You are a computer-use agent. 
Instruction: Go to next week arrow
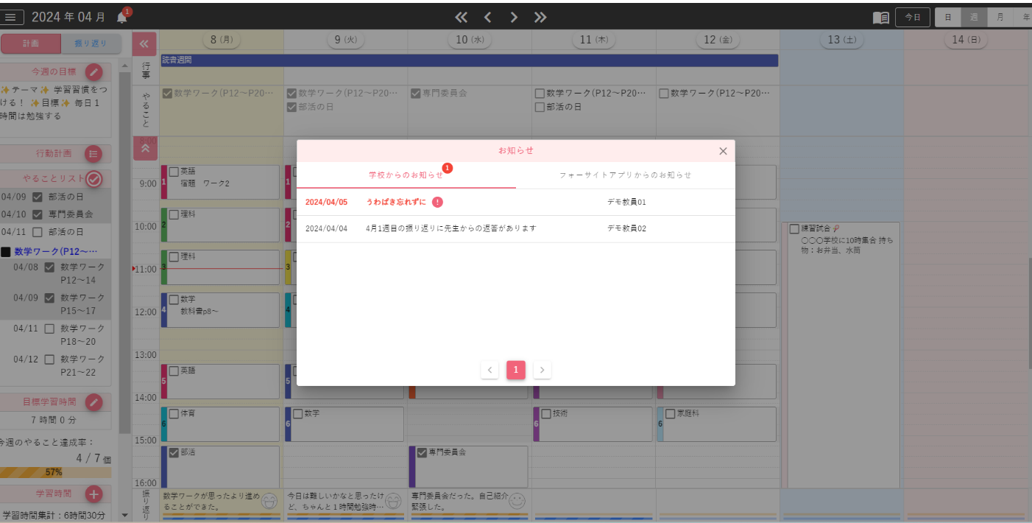pos(514,17)
